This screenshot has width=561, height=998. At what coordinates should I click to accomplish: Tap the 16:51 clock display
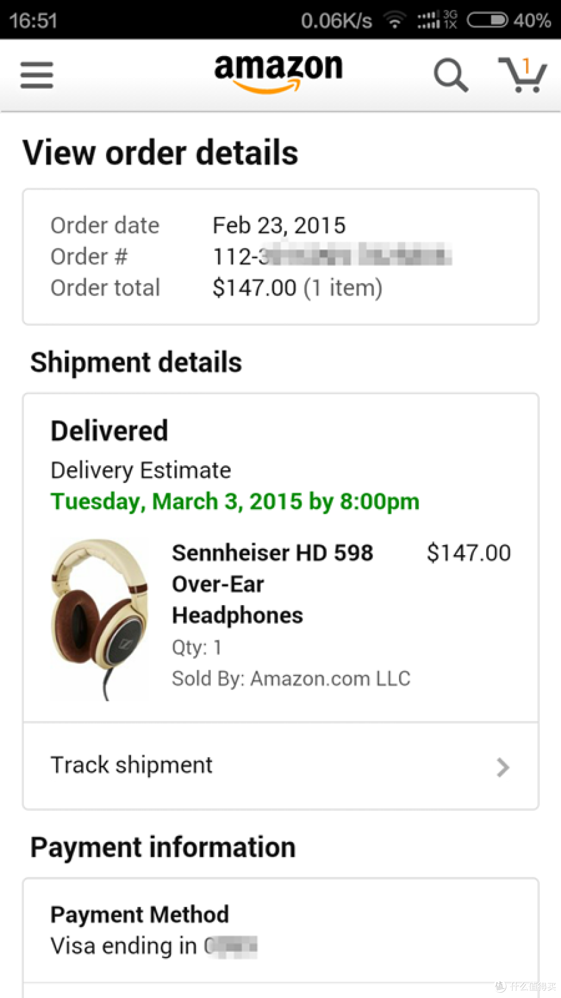click(x=33, y=21)
